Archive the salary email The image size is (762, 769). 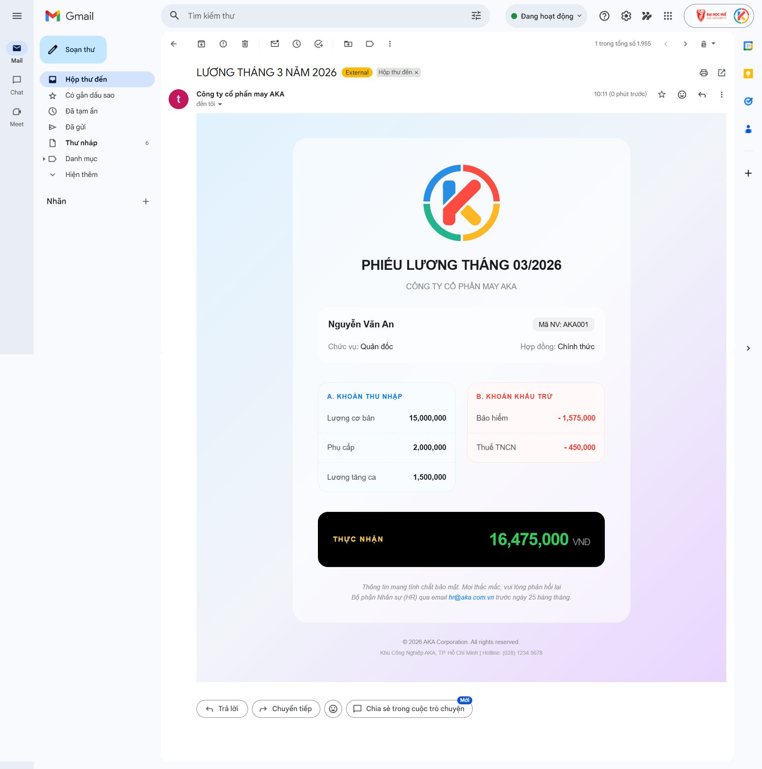pos(201,44)
